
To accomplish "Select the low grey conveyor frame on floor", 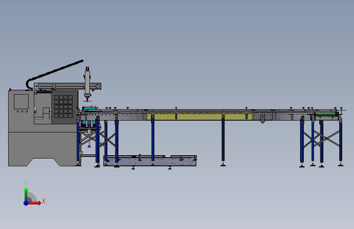I will [150, 161].
